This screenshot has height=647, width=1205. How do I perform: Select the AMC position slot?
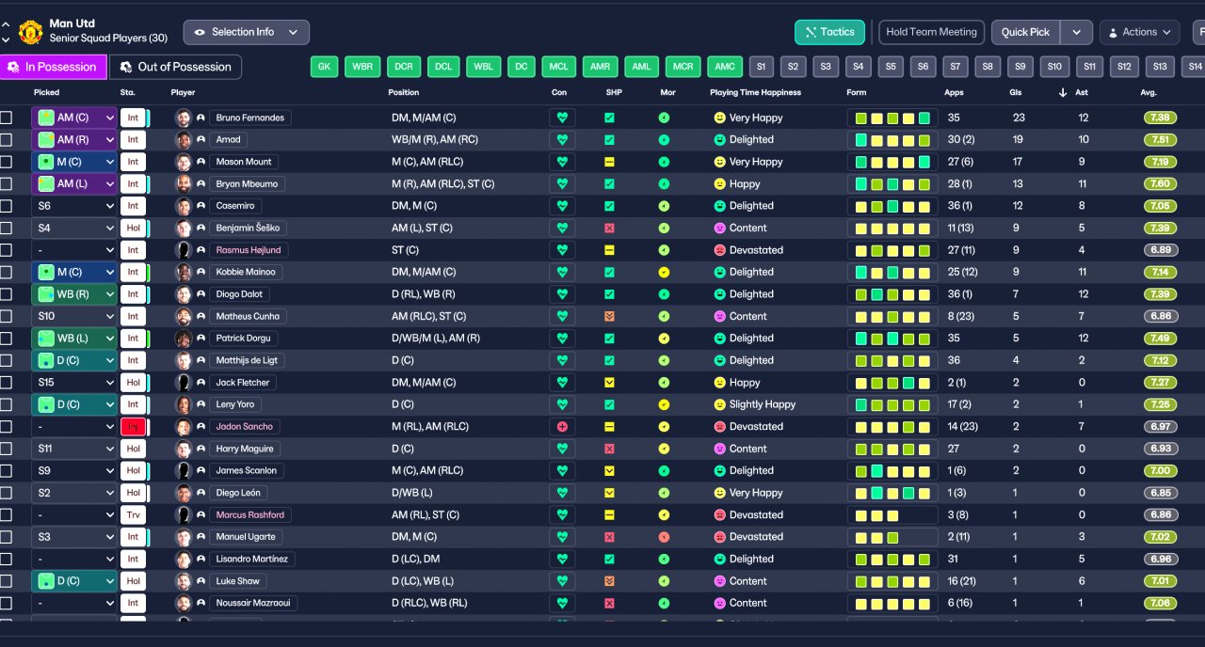point(725,67)
